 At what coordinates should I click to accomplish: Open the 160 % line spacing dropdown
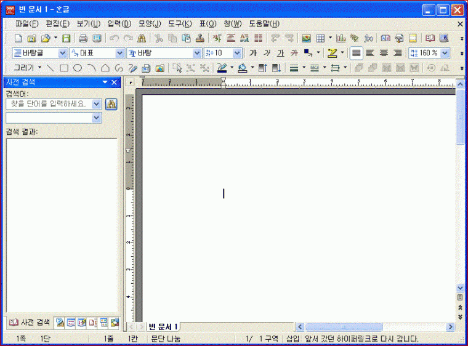pos(445,53)
